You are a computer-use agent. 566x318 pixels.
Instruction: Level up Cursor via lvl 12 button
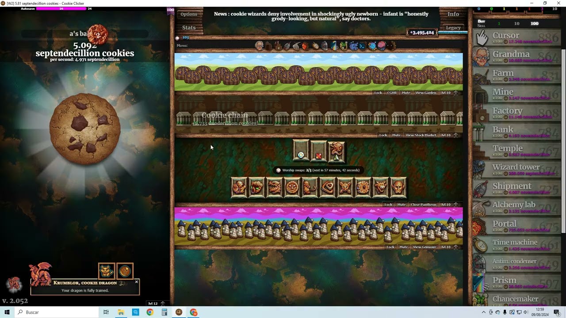click(x=157, y=303)
